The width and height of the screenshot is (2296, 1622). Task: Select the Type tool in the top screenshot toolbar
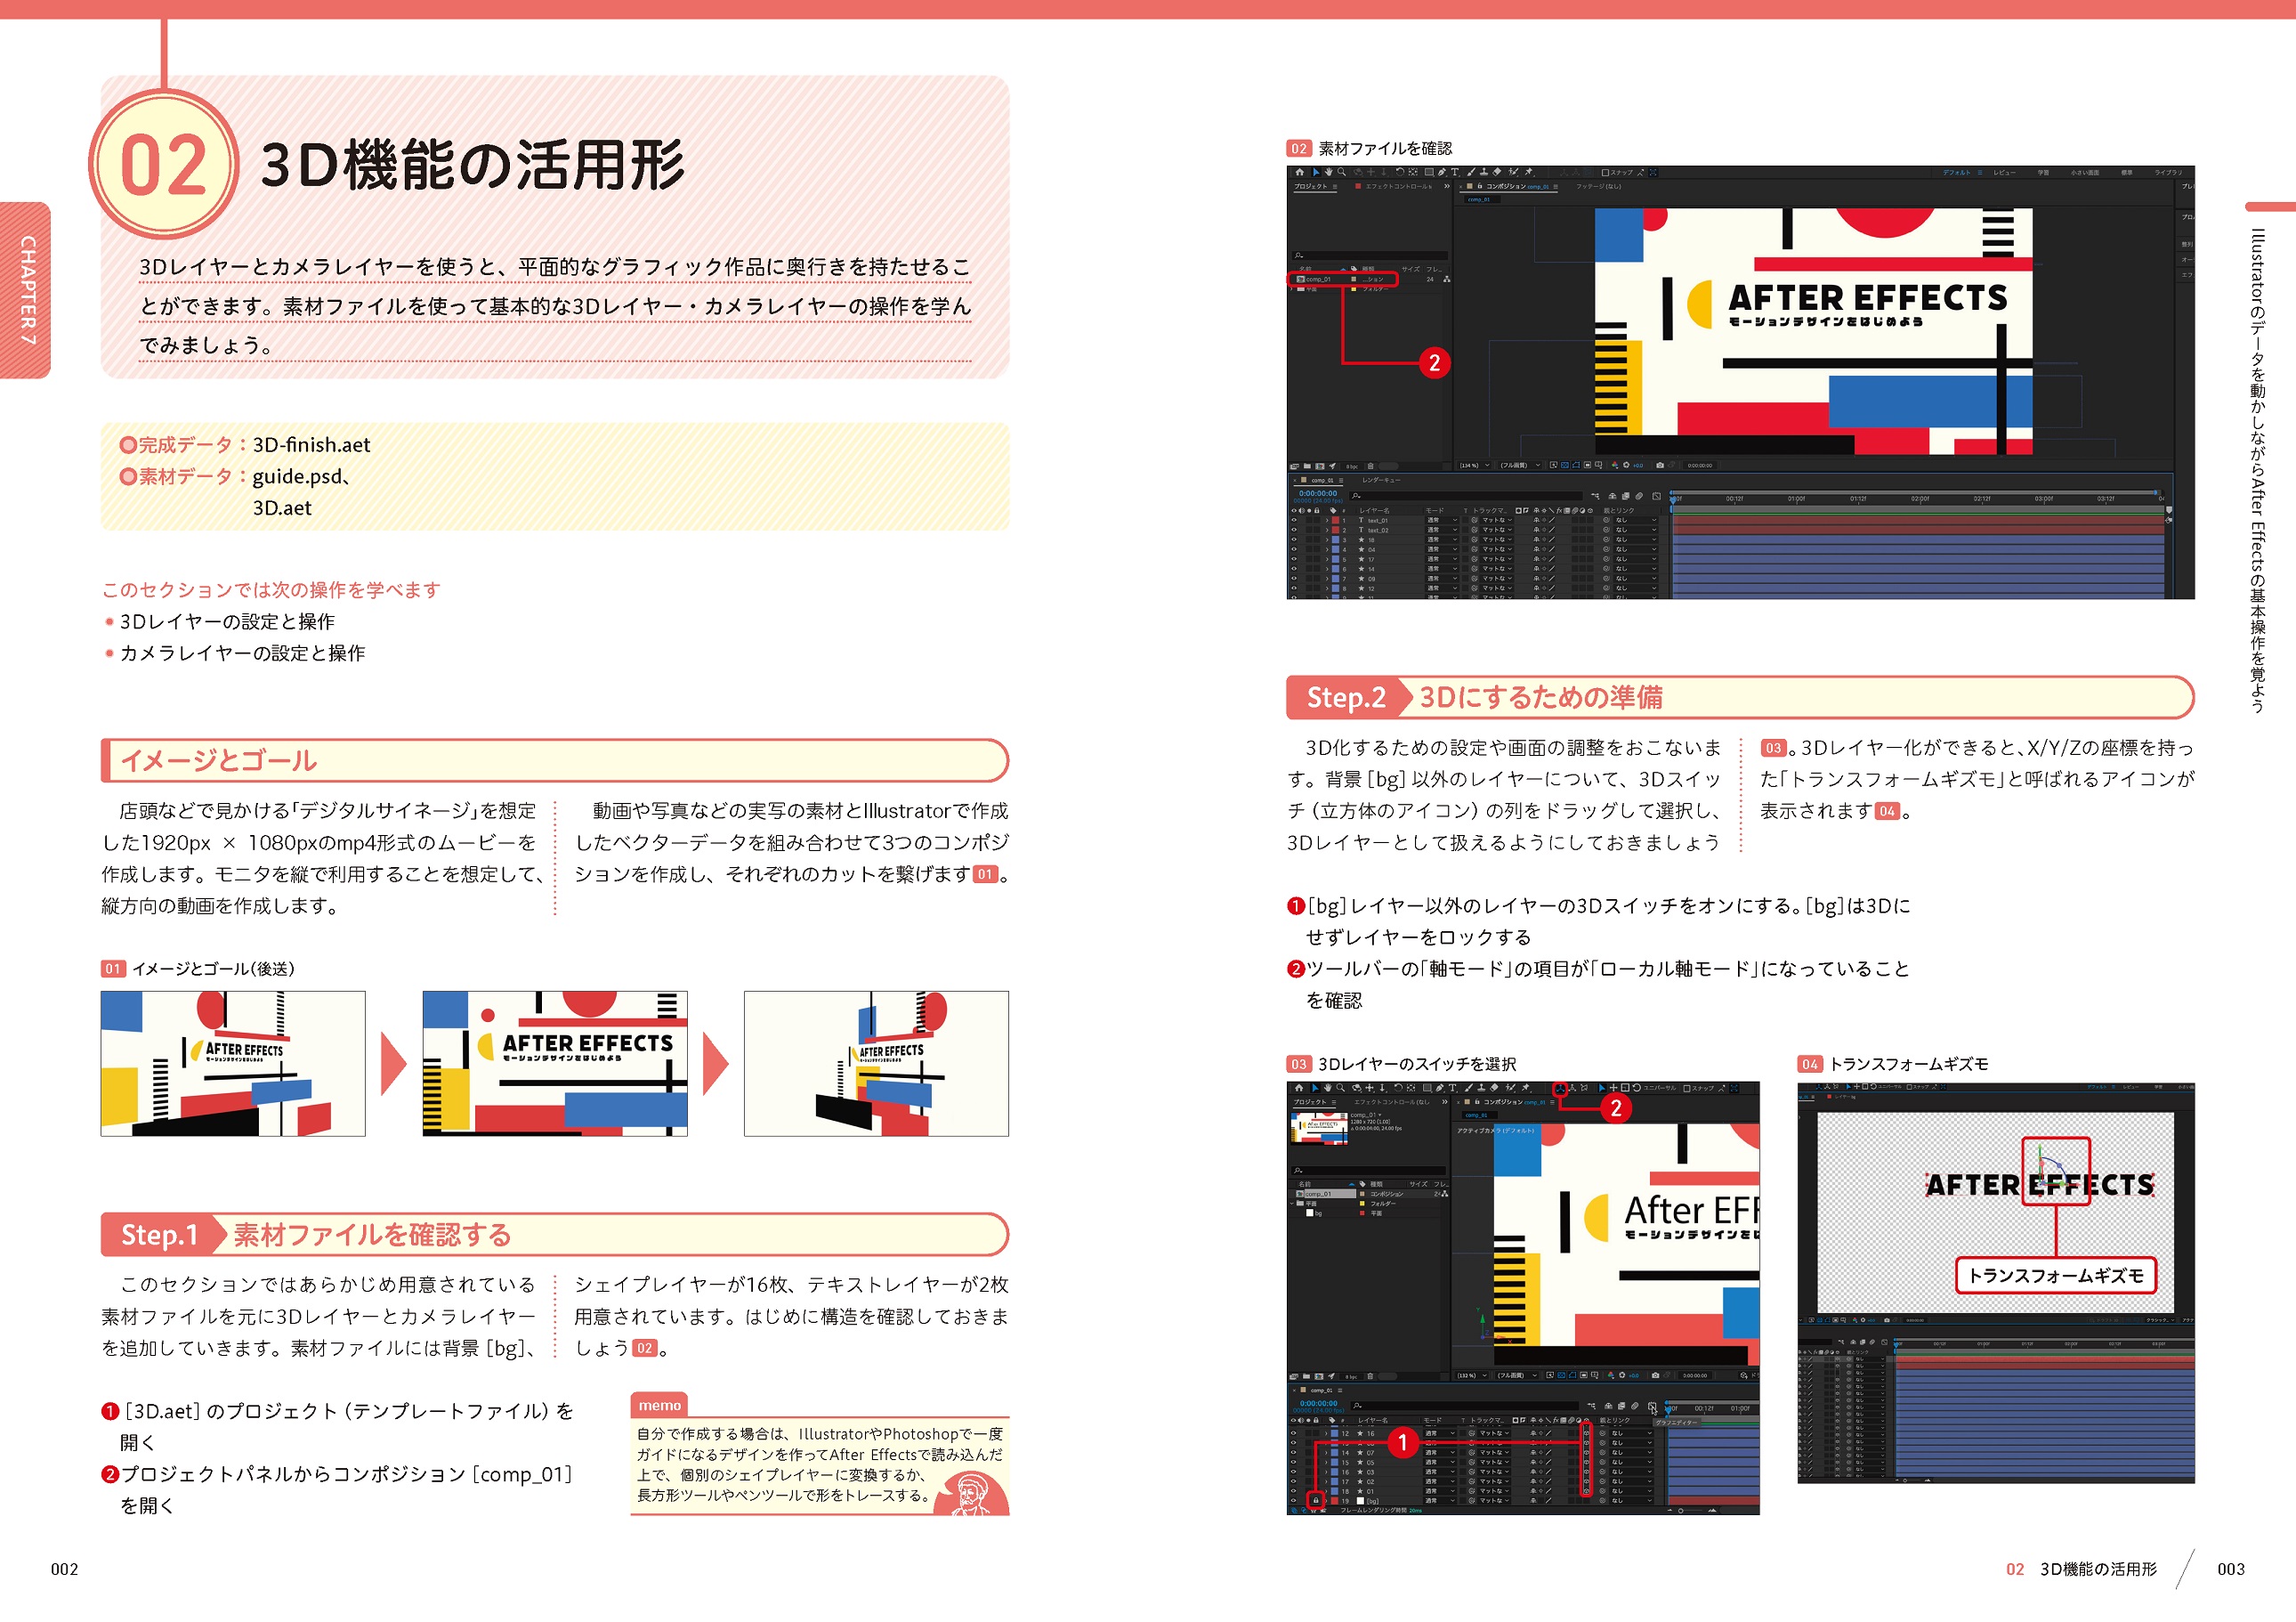(x=1455, y=173)
